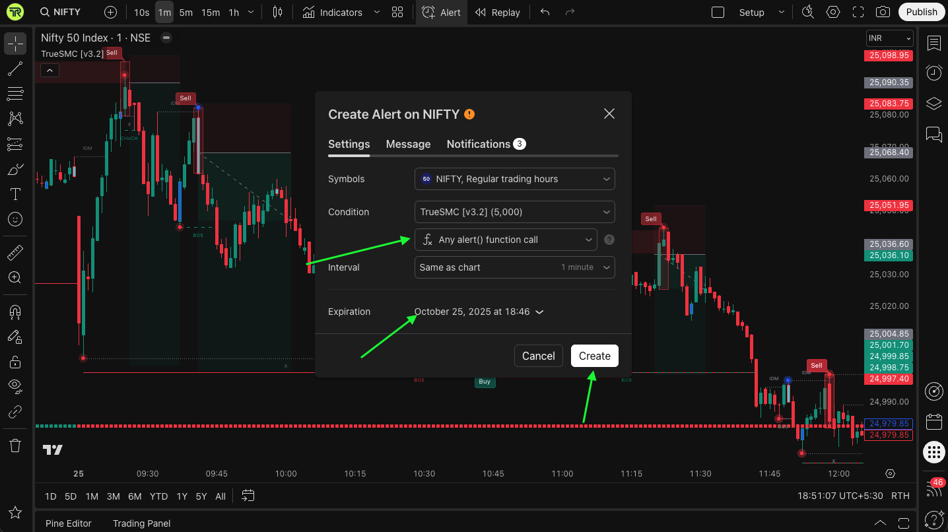Select the text annotation tool
This screenshot has height=532, width=948.
coord(15,194)
